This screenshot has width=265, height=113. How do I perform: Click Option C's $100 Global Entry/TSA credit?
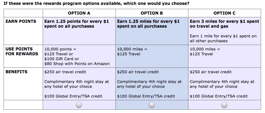click(219, 96)
